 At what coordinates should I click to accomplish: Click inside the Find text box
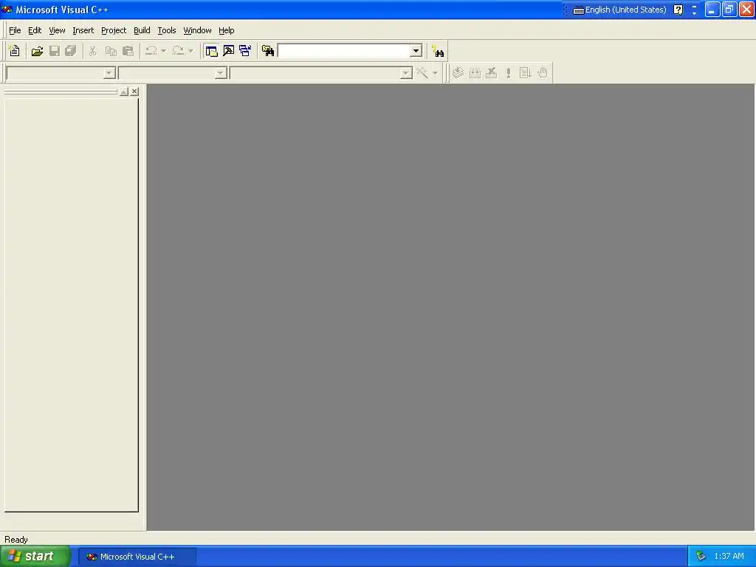[x=344, y=51]
